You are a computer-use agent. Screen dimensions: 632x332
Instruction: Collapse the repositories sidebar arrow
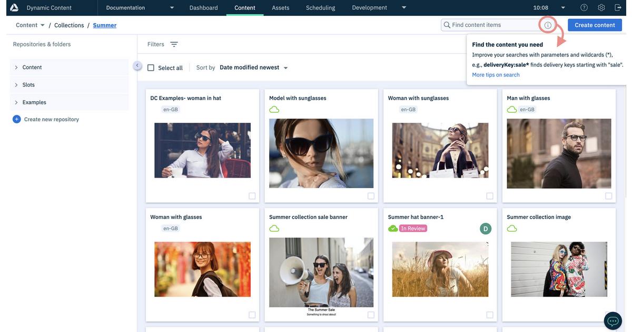(x=137, y=65)
